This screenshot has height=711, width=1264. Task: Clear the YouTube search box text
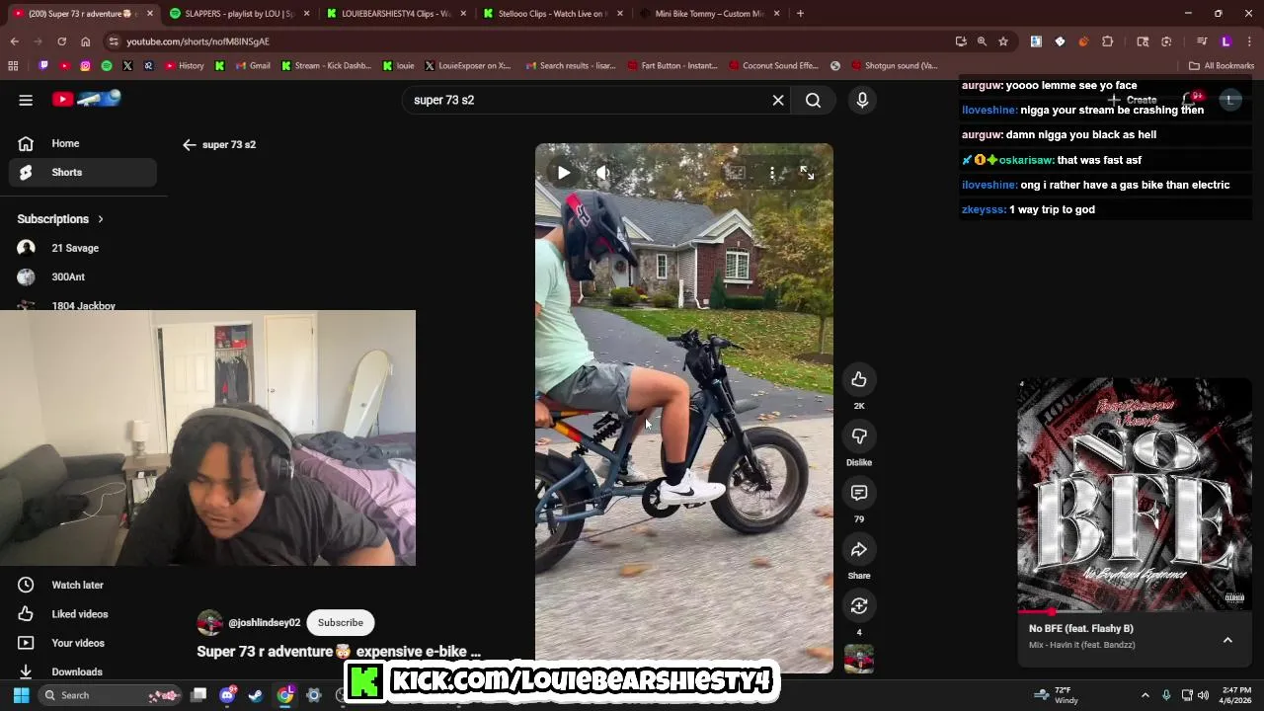click(778, 100)
